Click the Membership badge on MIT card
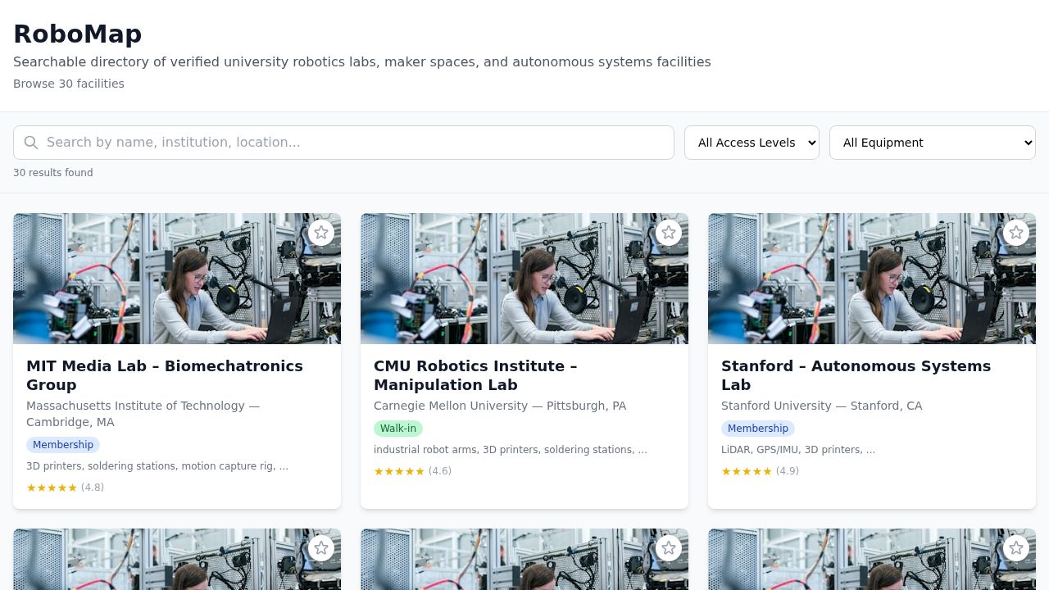Viewport: 1049px width, 590px height. (63, 445)
